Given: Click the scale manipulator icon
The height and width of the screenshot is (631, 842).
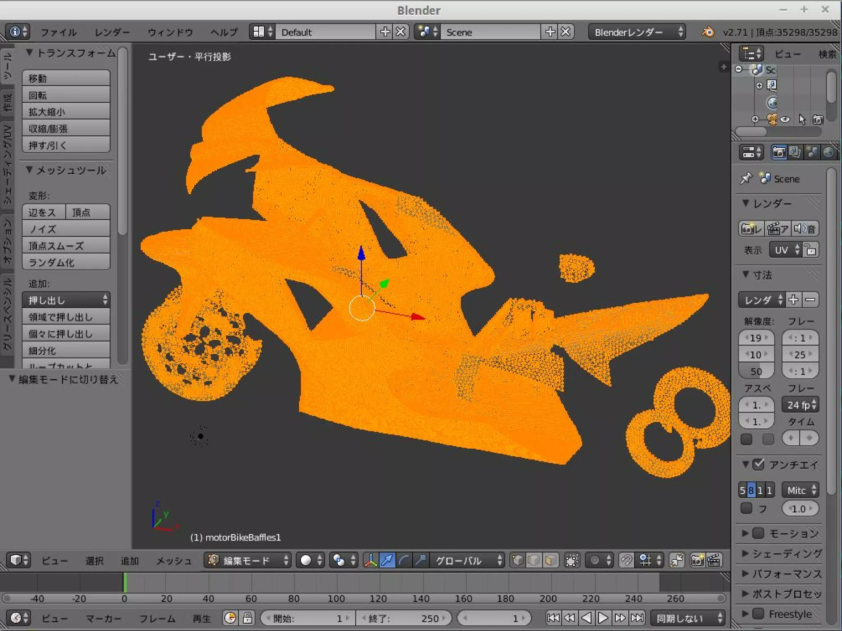Looking at the screenshot, I should (421, 560).
